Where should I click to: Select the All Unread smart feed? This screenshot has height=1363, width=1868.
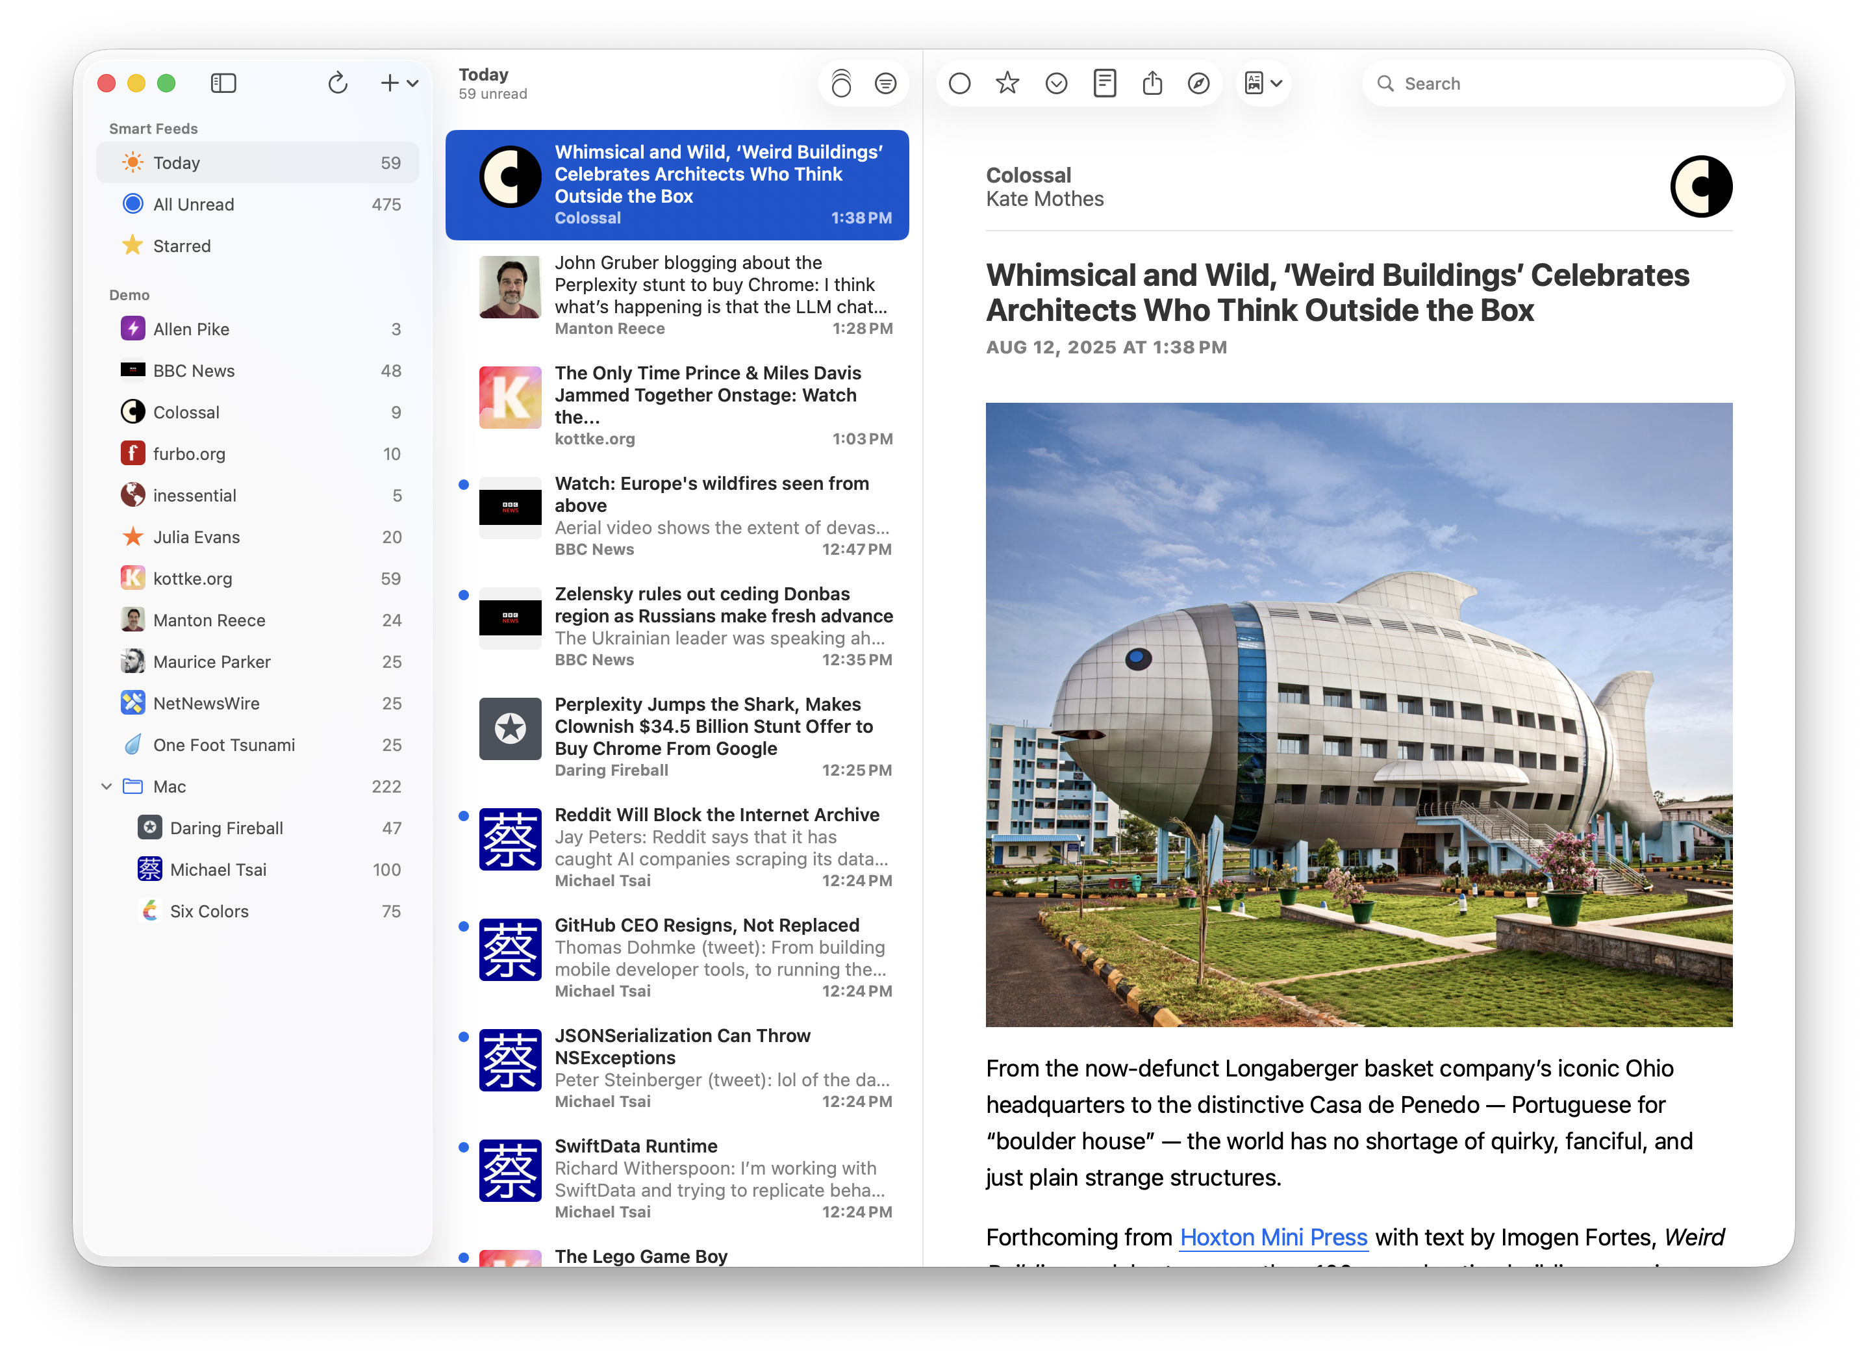pos(257,204)
